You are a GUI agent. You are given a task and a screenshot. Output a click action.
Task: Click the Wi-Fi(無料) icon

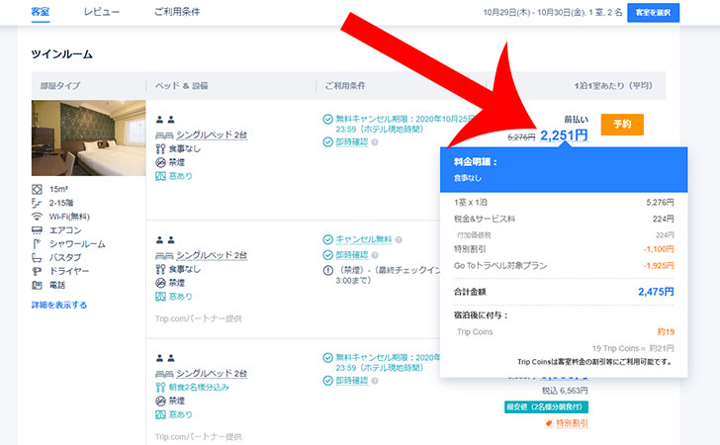[x=37, y=217]
